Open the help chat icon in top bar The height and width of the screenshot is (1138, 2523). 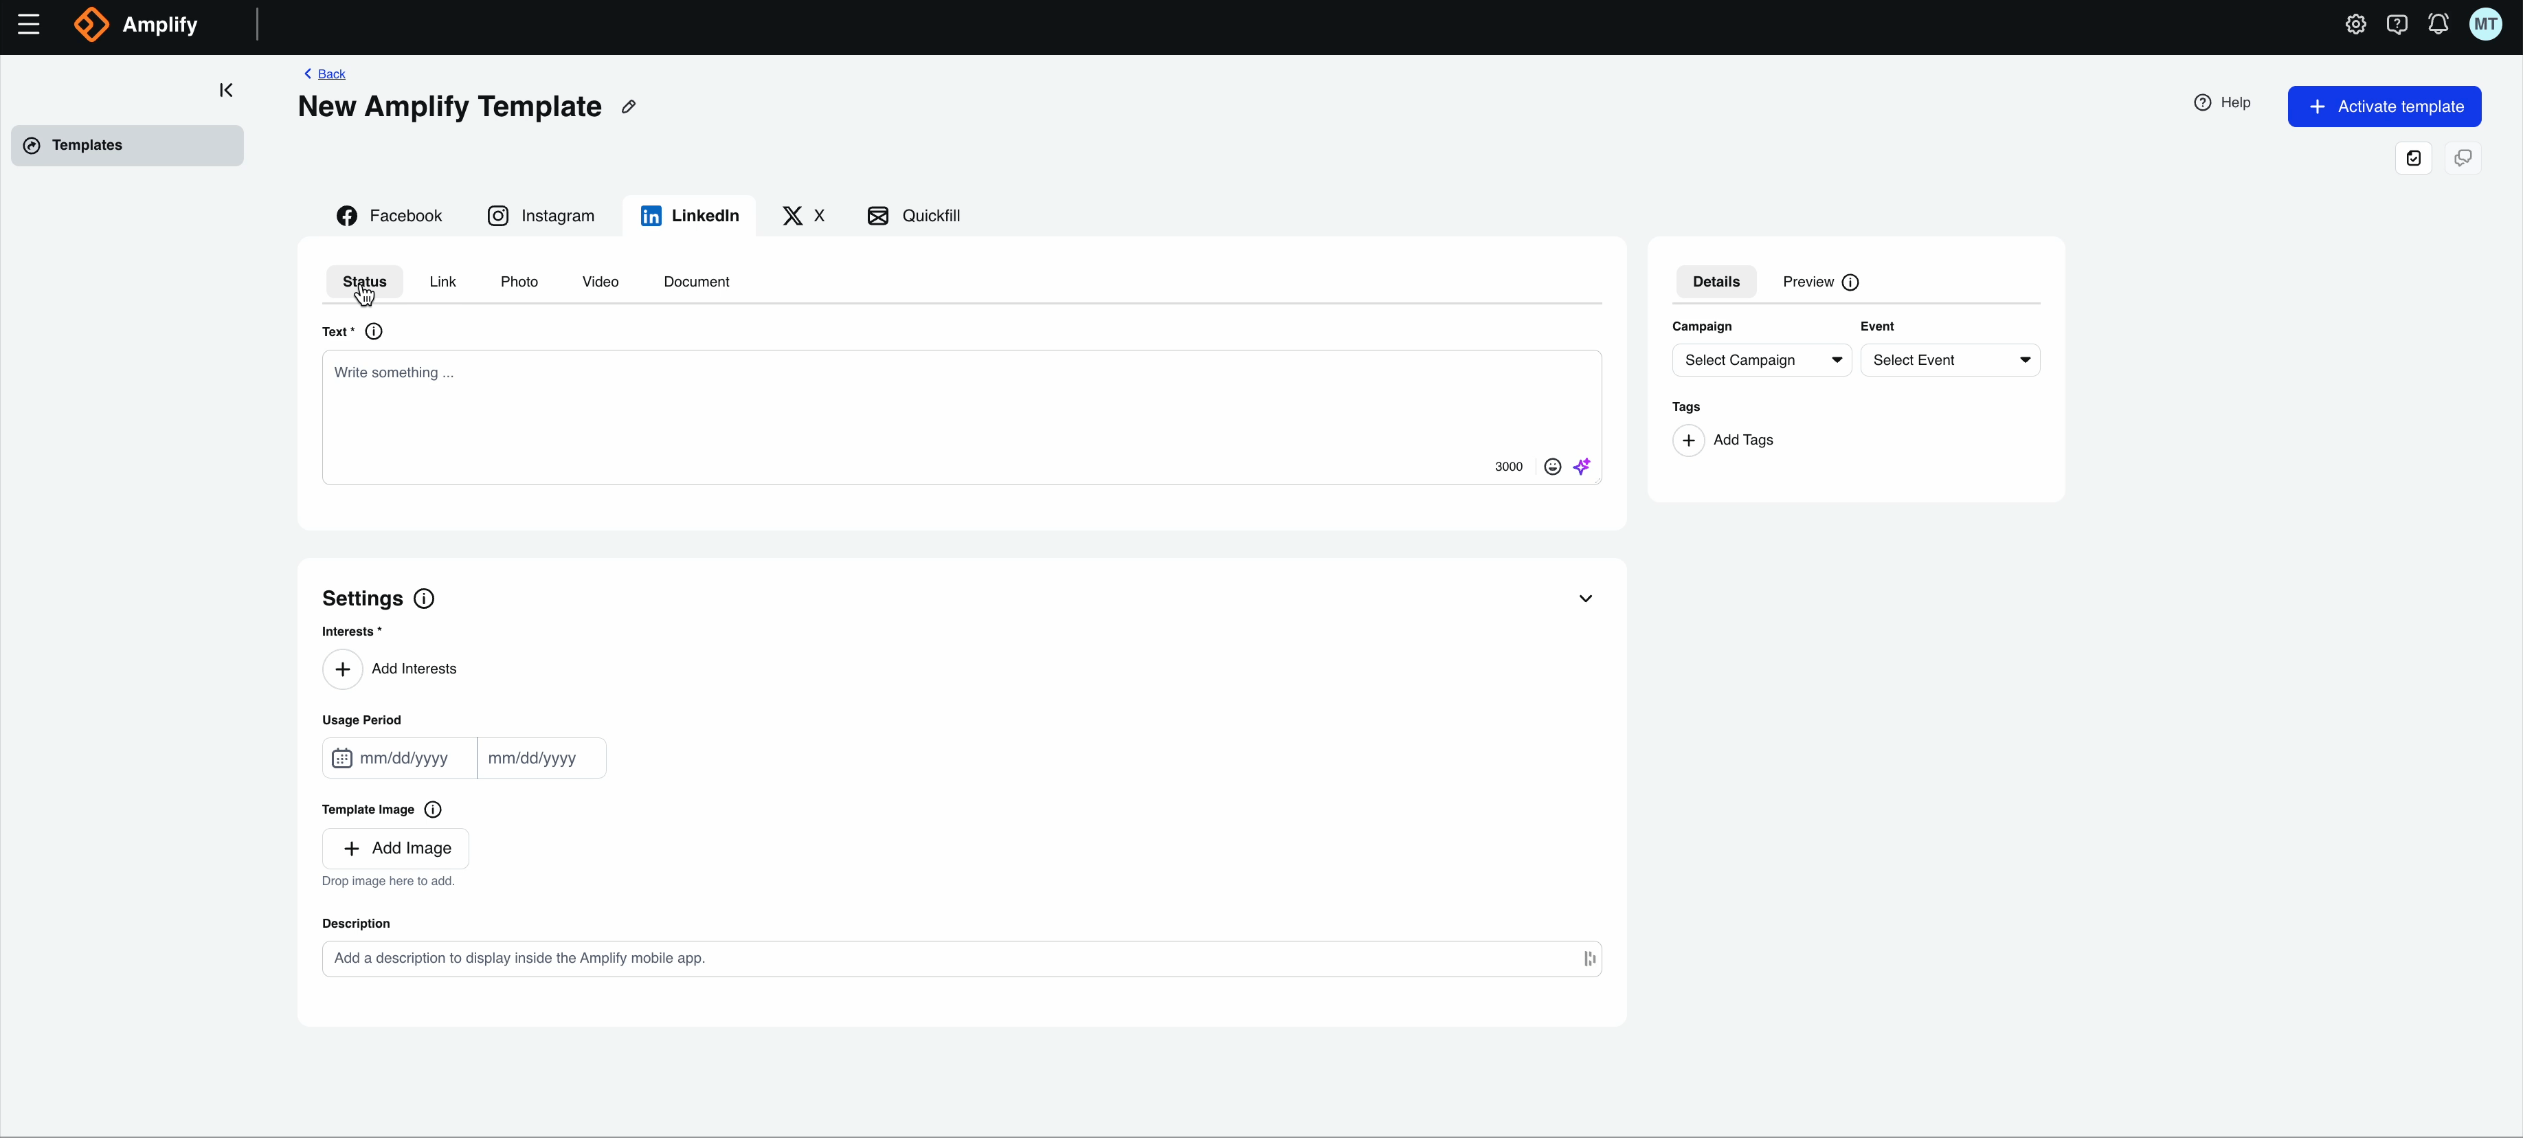click(2397, 25)
